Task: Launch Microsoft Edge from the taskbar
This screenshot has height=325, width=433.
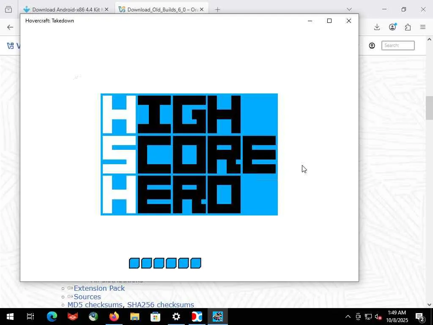Action: (x=52, y=317)
